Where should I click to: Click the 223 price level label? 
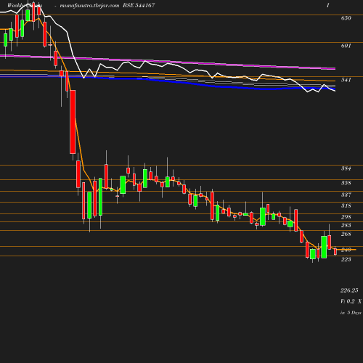pos(346,259)
